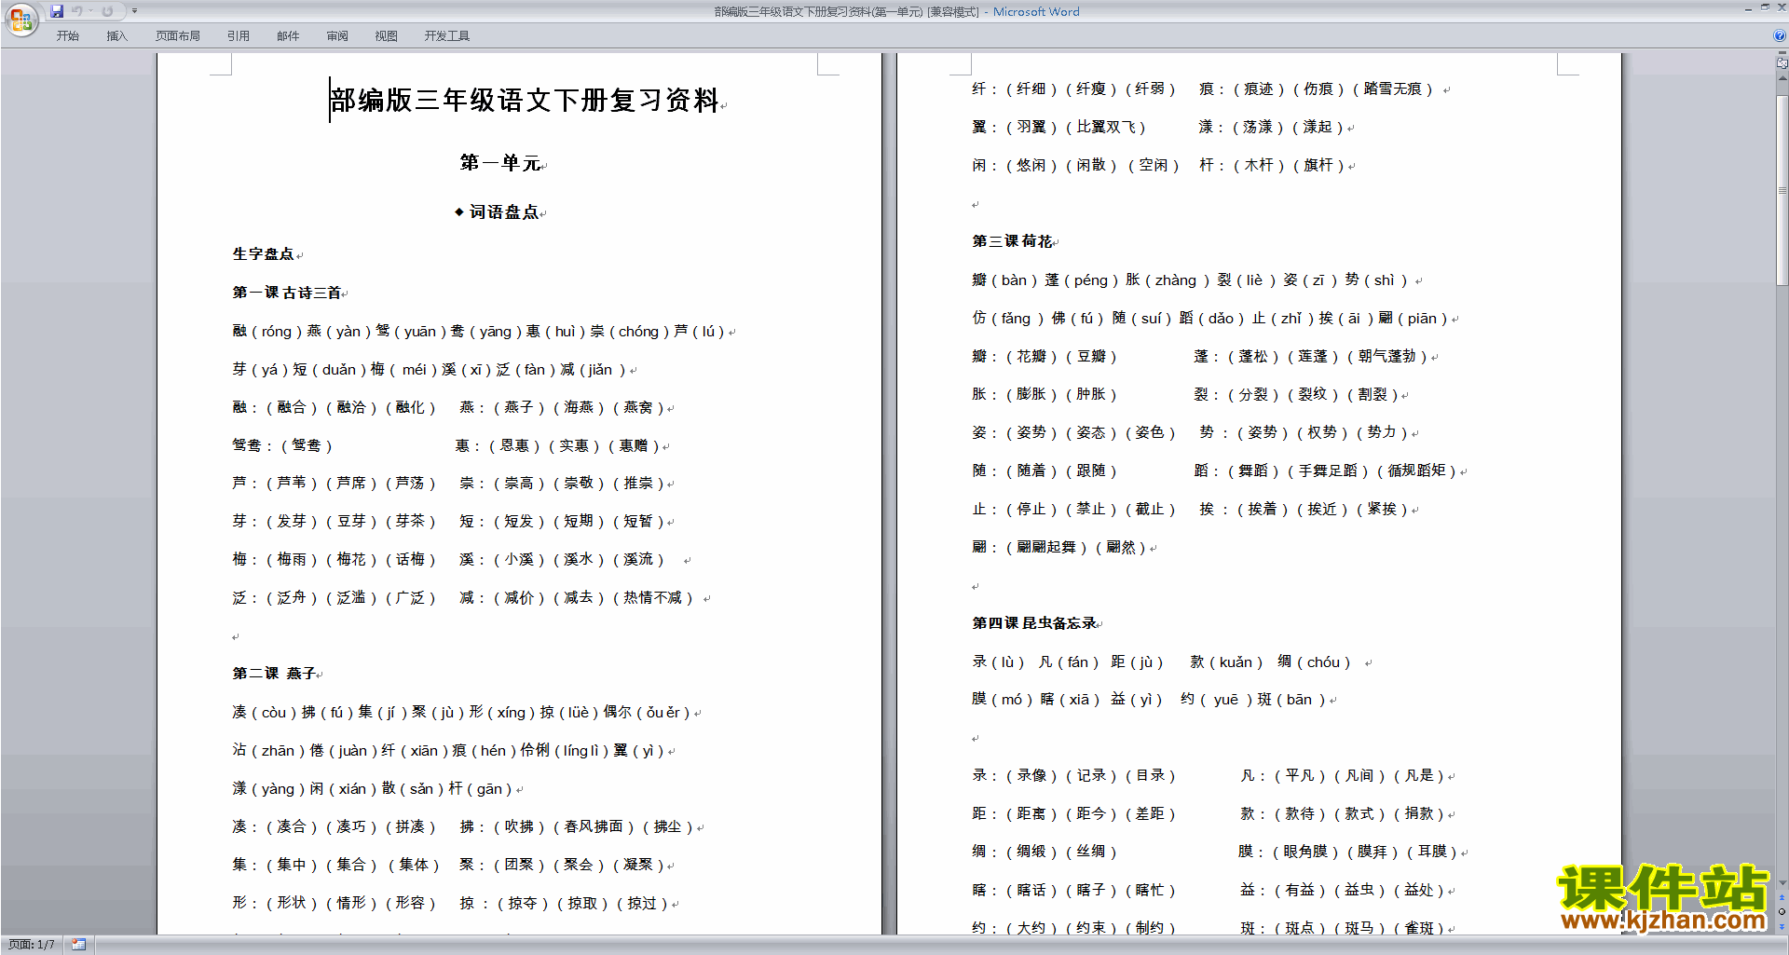Screen dimensions: 1789x955
Task: Open the undo history dropdown arrow
Action: [x=90, y=11]
